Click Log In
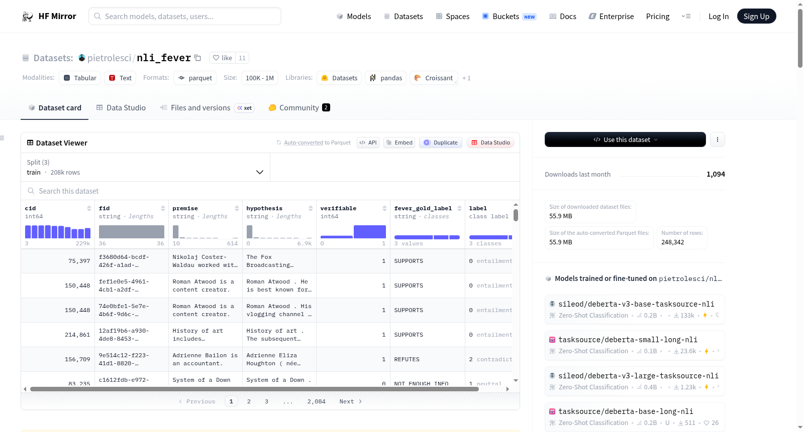The image size is (804, 432). [x=719, y=17]
